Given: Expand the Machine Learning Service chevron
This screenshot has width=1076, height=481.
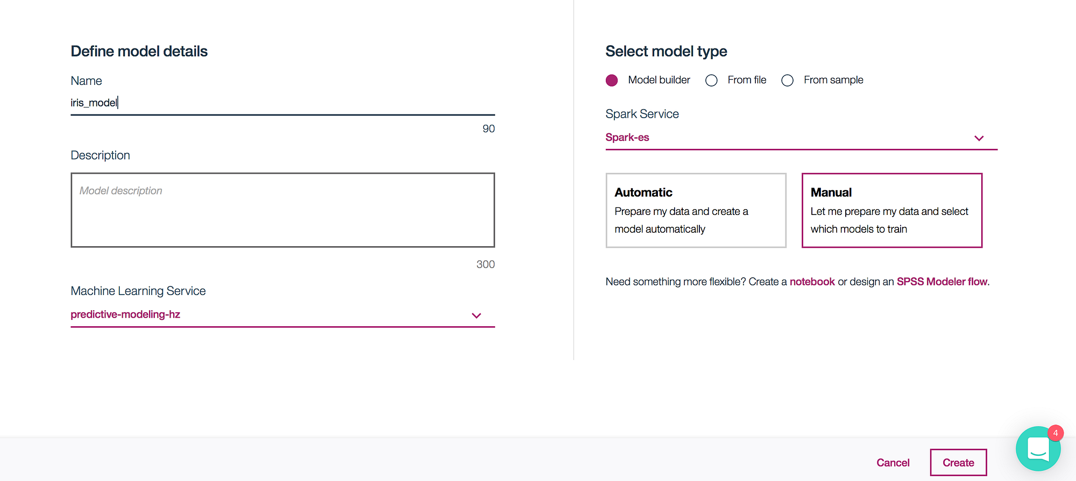Looking at the screenshot, I should (476, 315).
